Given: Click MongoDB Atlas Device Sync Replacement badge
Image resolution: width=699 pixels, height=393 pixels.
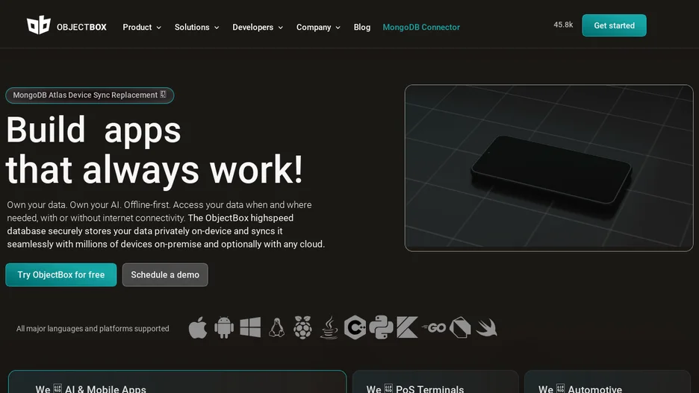Looking at the screenshot, I should (x=90, y=95).
